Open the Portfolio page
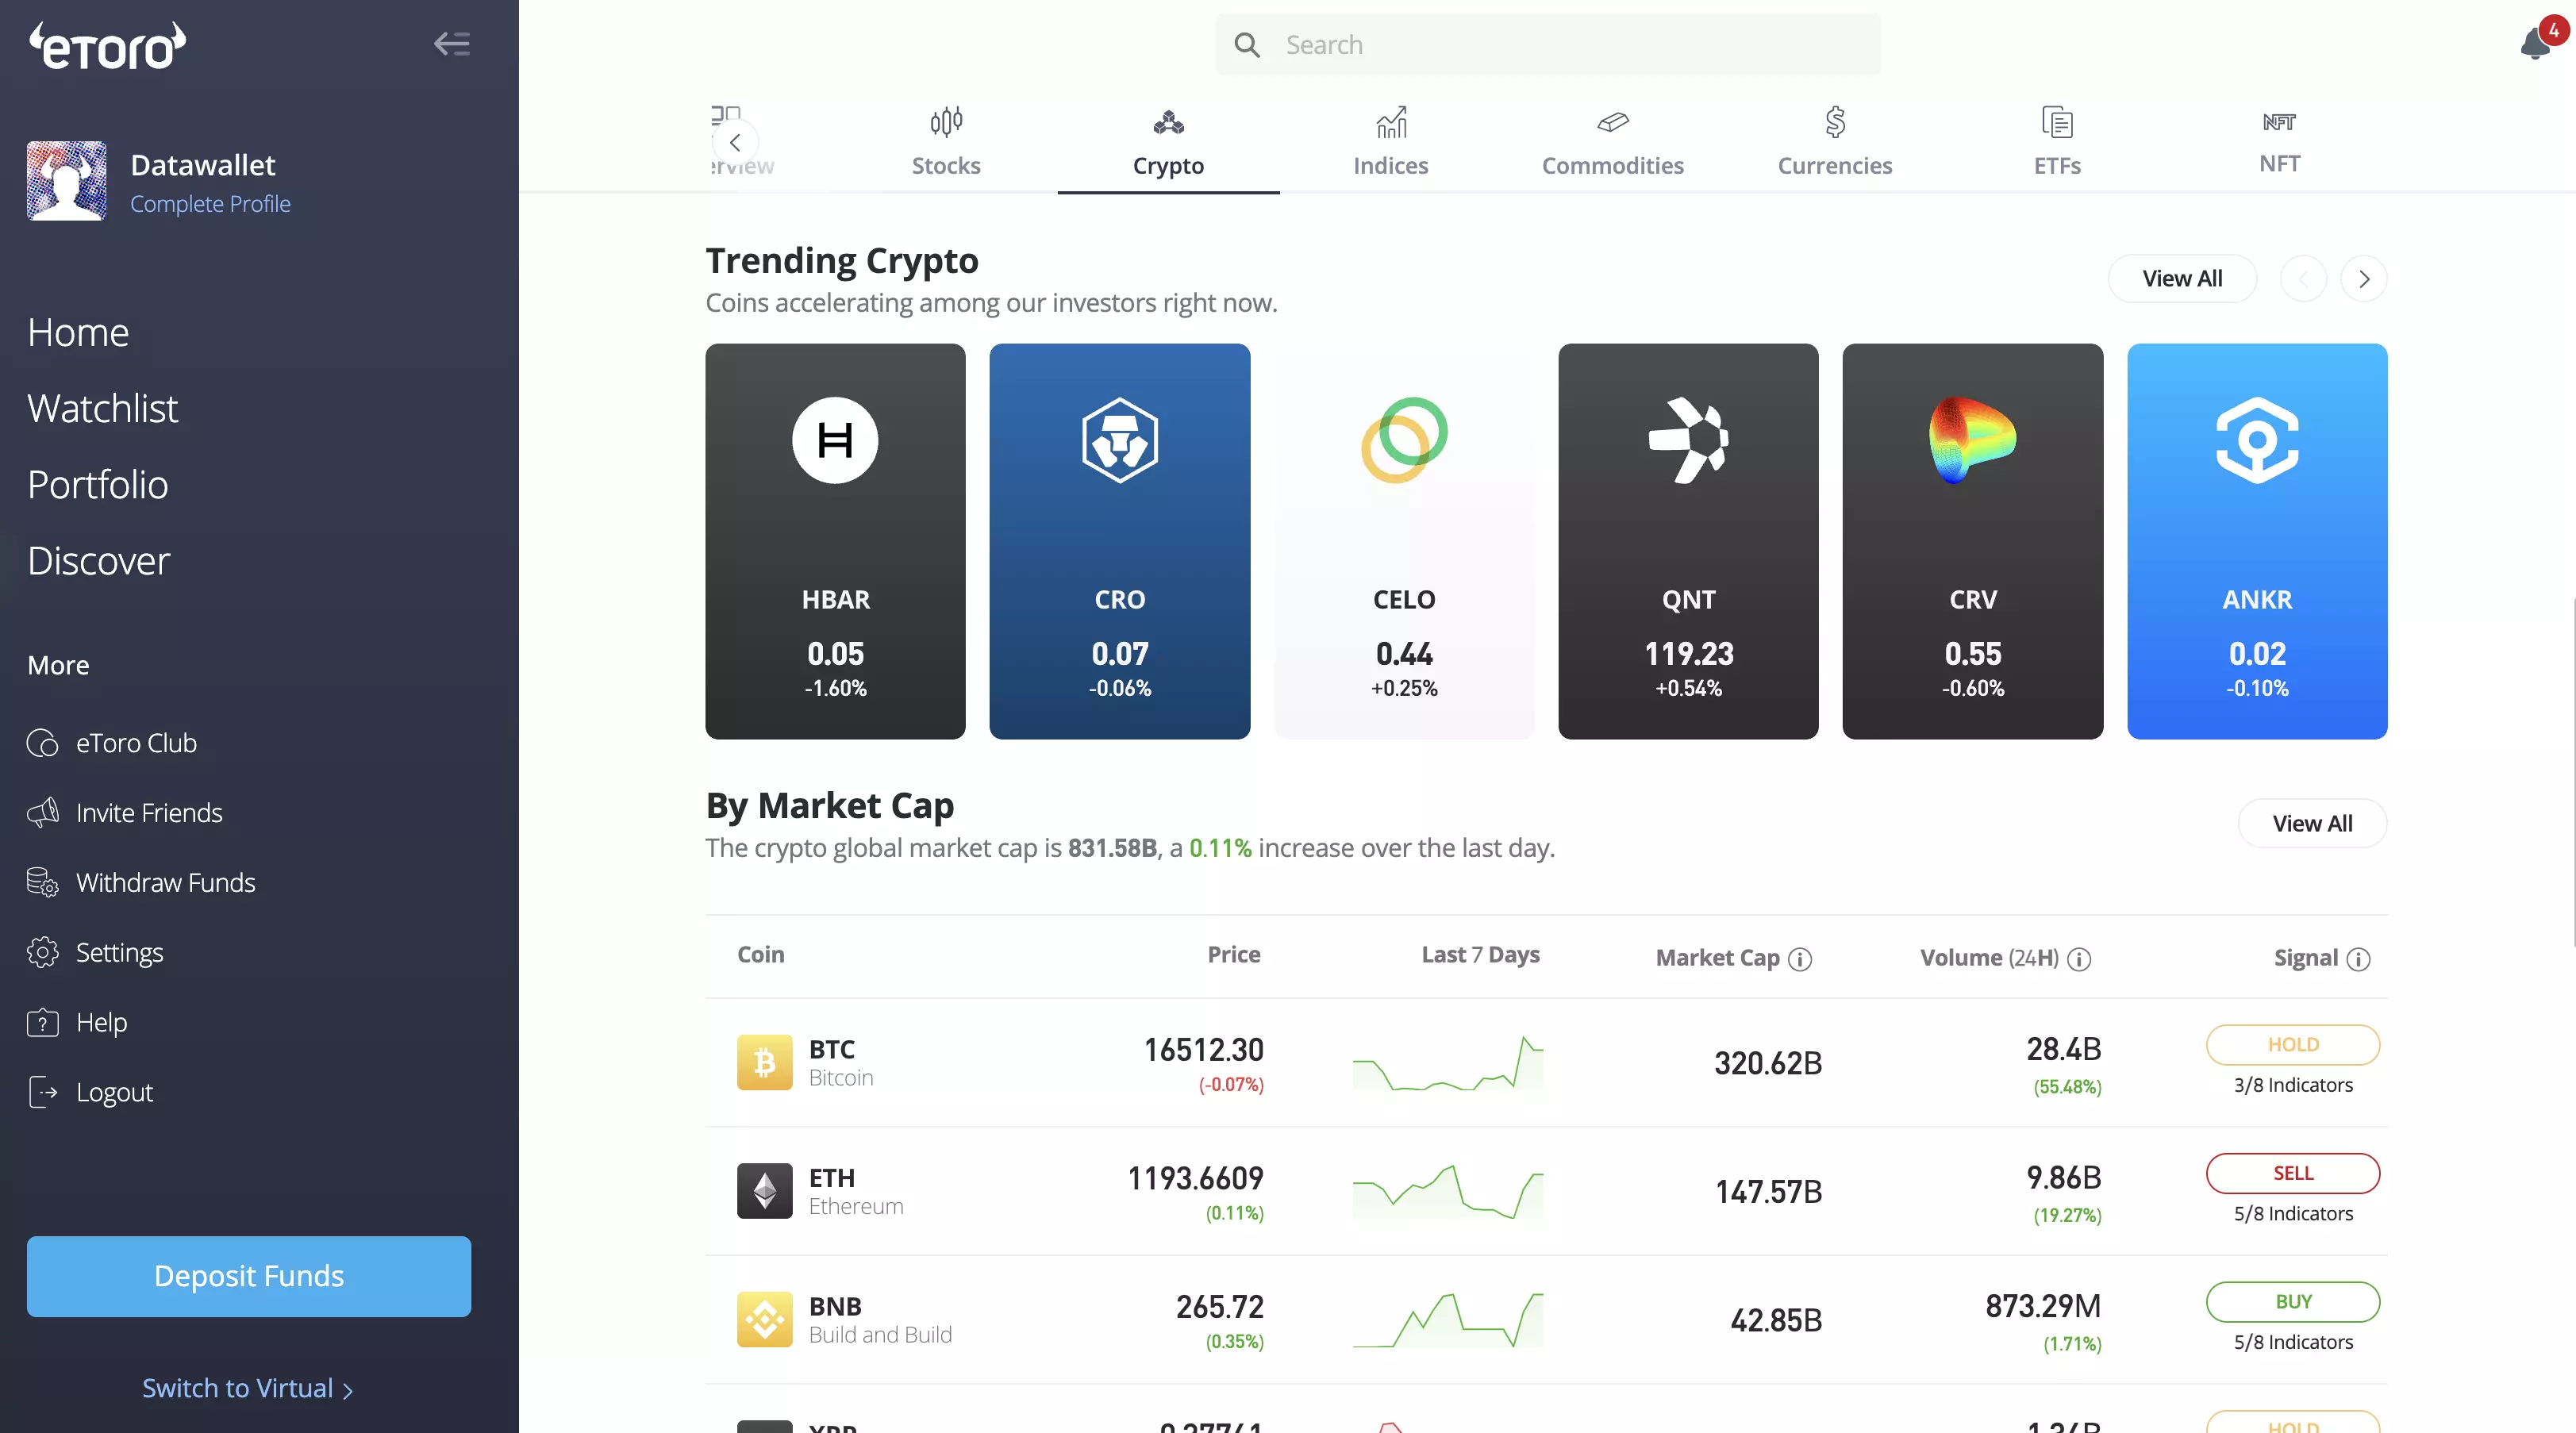Screen dimensions: 2576x1433 coord(98,484)
